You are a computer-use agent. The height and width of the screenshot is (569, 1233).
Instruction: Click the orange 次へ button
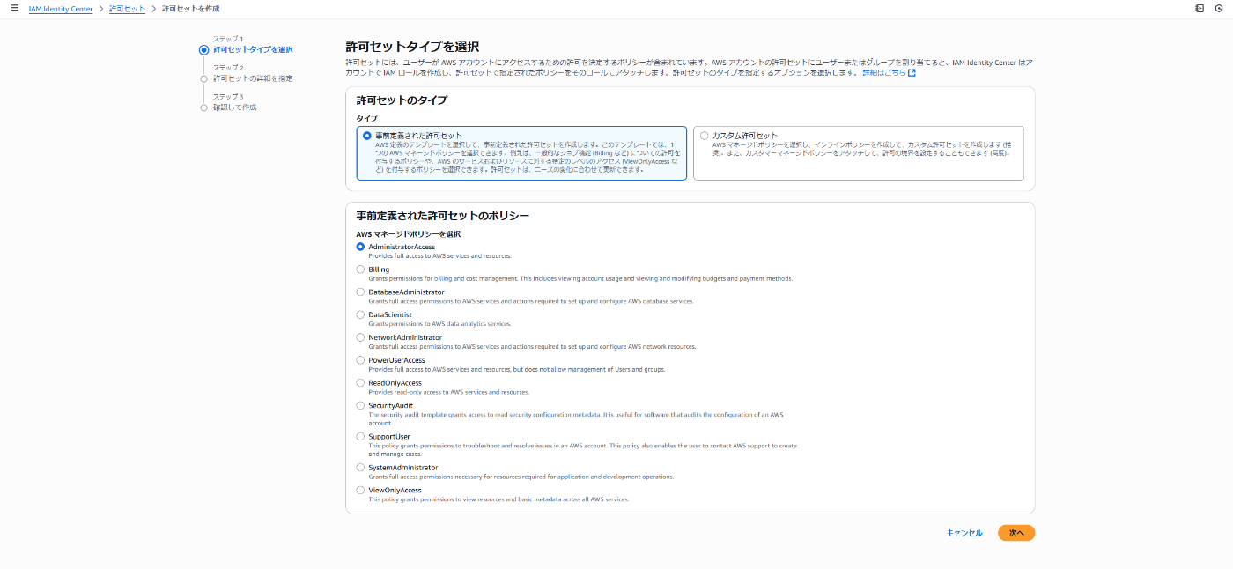(x=1016, y=533)
